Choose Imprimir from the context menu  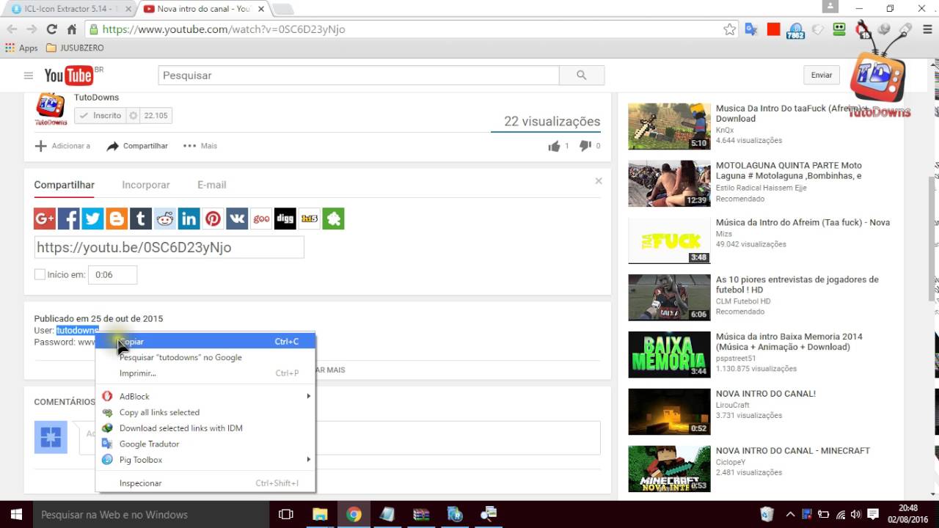pos(205,373)
